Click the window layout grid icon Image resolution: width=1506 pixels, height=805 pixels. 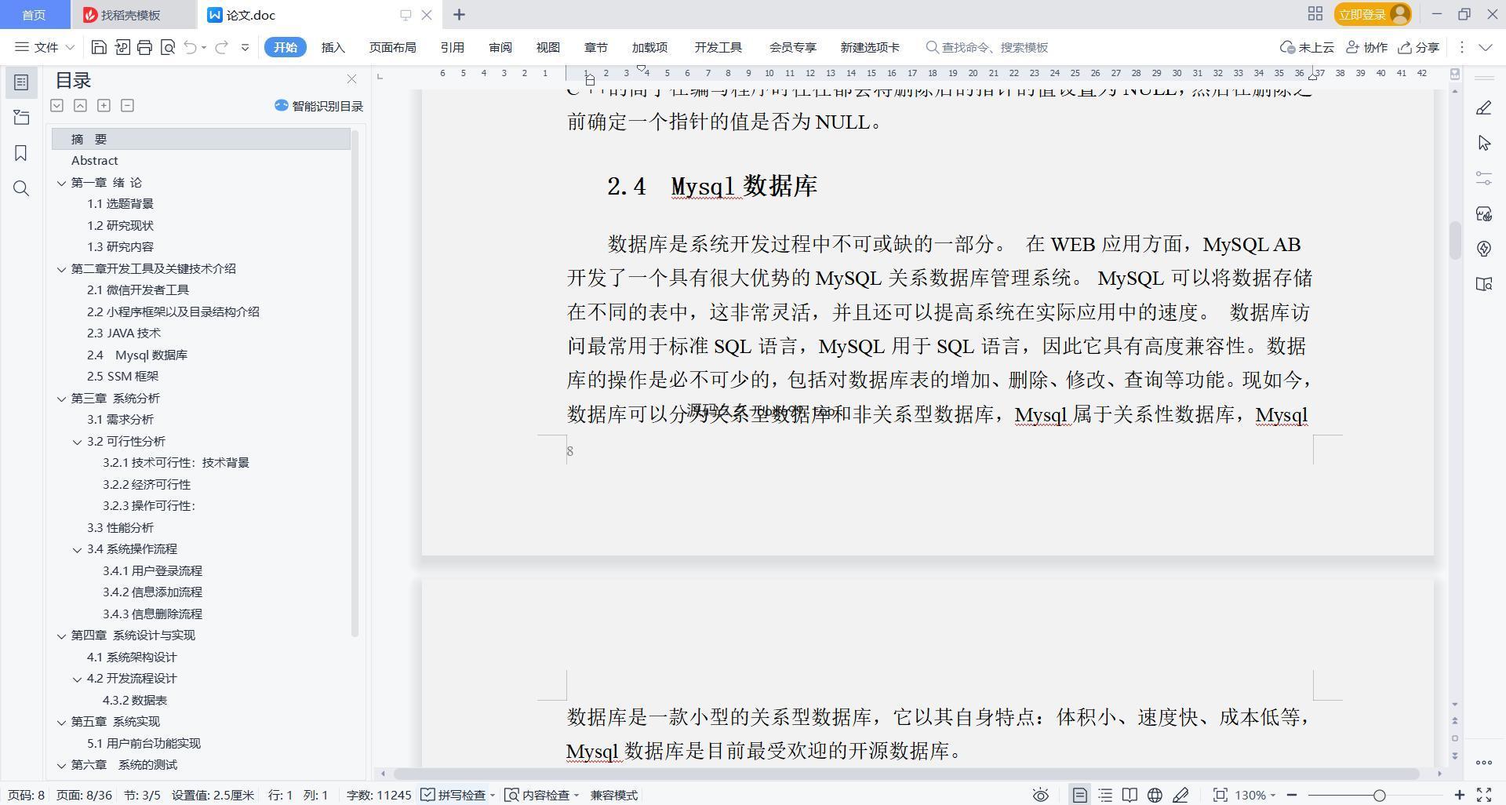[x=1315, y=14]
